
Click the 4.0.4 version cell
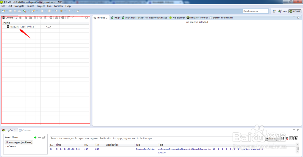48,27
